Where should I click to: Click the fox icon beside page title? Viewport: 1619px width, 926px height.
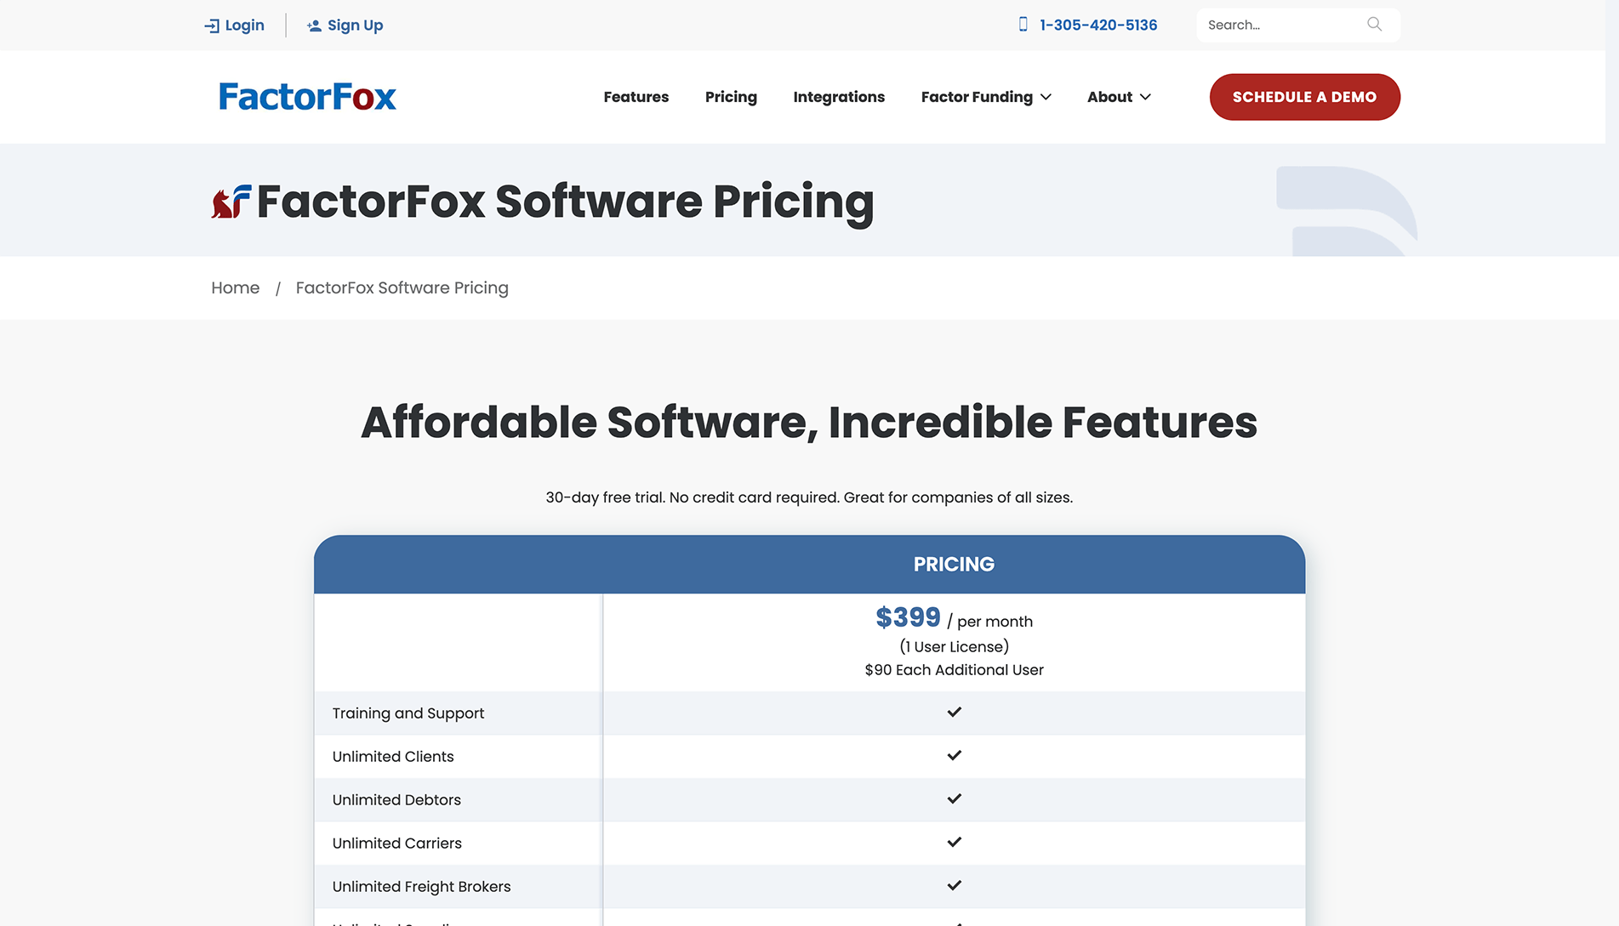point(231,202)
